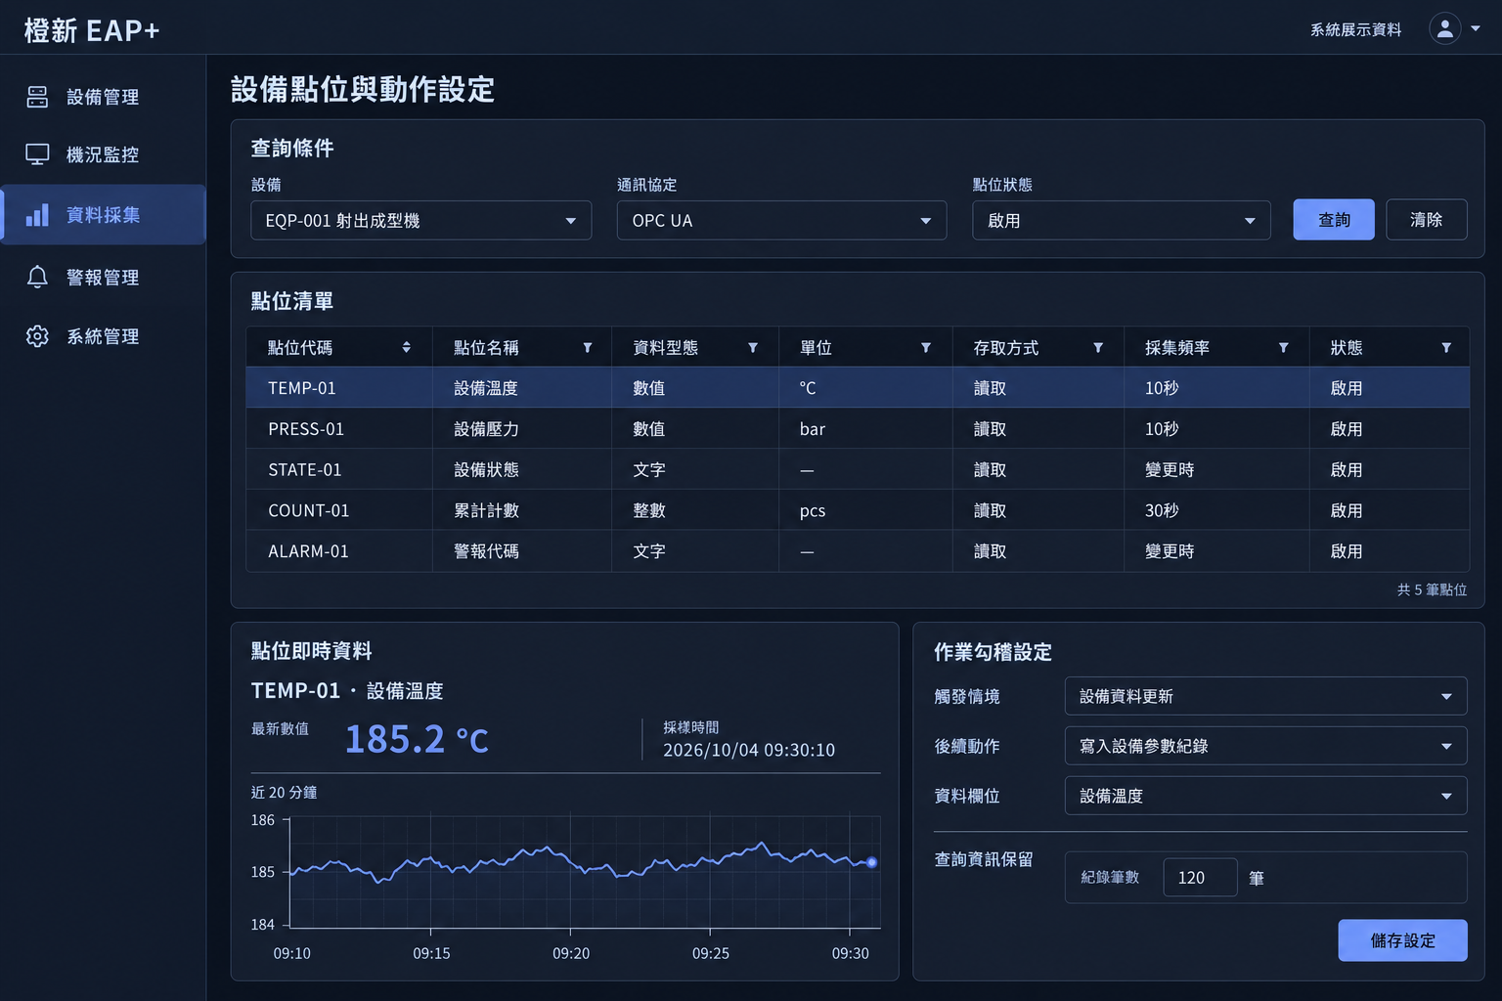Click the latest data point on chart
Viewport: 1502px width, 1001px height.
[871, 862]
